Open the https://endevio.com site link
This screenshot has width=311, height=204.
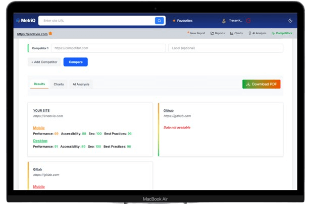(32, 34)
